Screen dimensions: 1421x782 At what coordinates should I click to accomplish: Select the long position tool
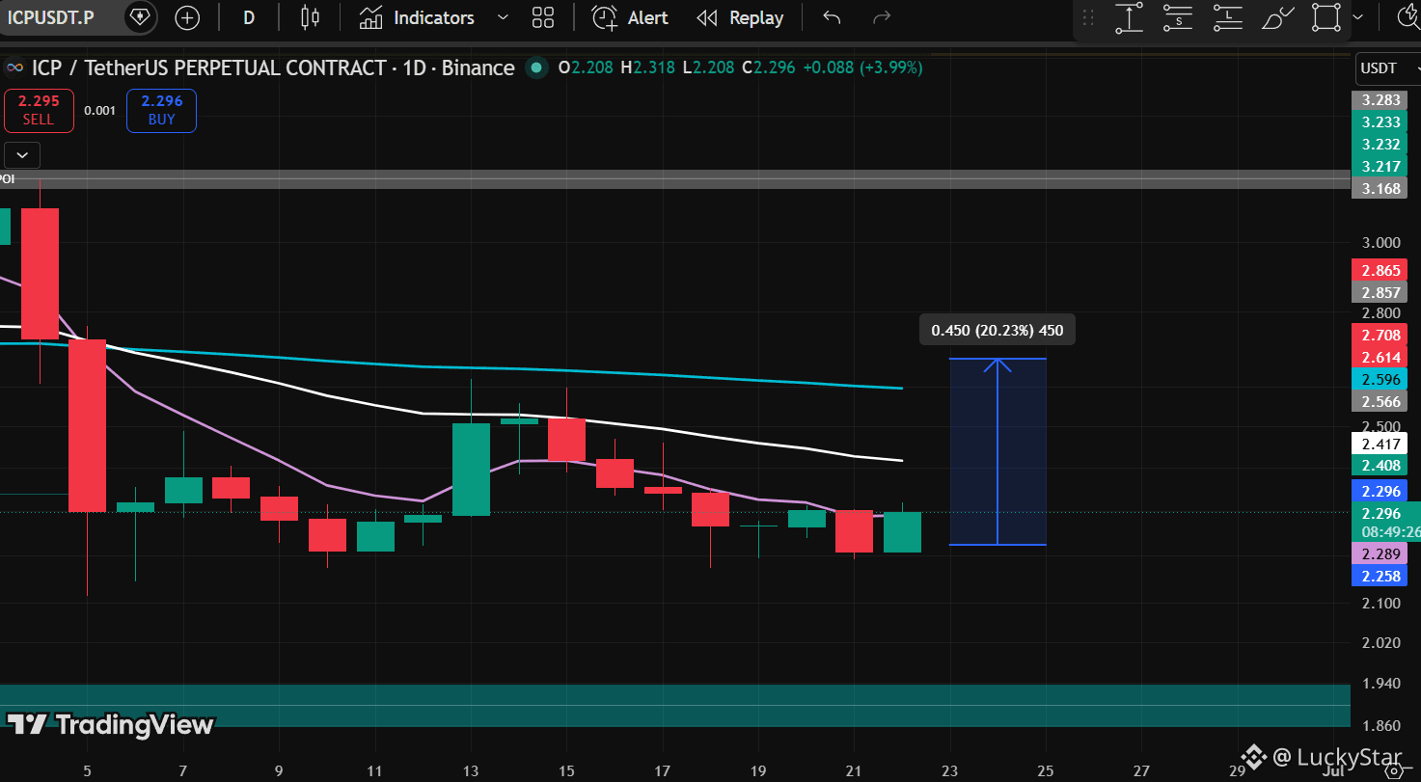(1228, 18)
